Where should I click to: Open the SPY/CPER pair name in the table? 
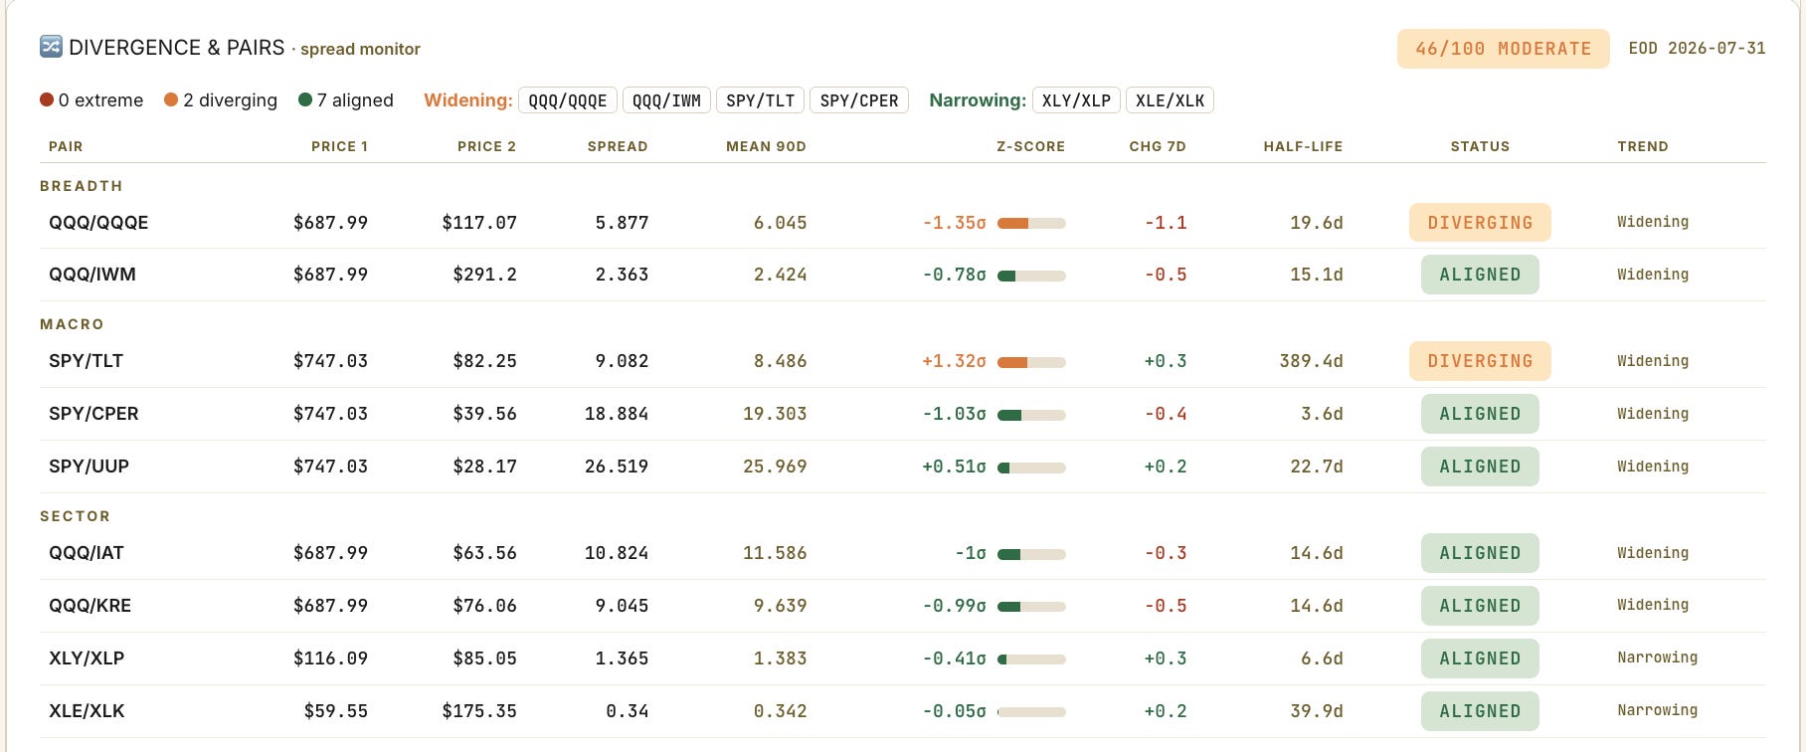[x=93, y=414]
